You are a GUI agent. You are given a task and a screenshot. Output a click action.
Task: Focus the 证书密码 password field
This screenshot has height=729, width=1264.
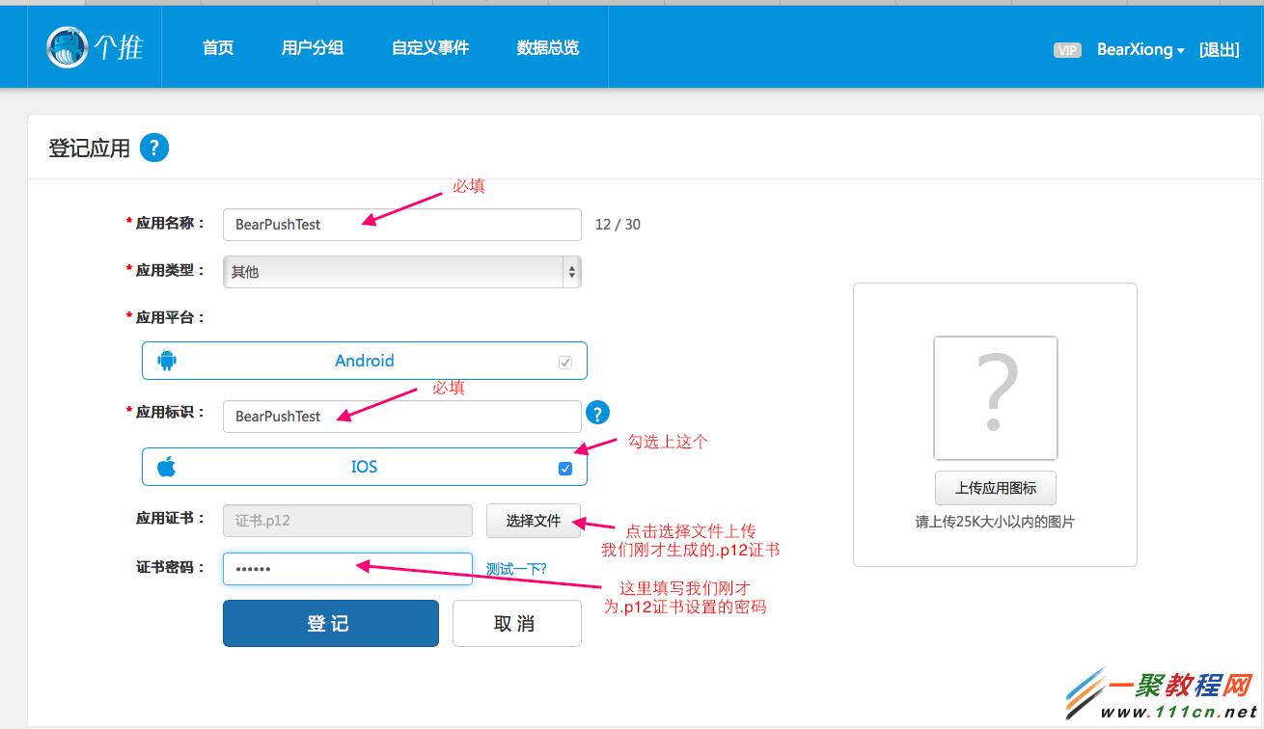347,569
